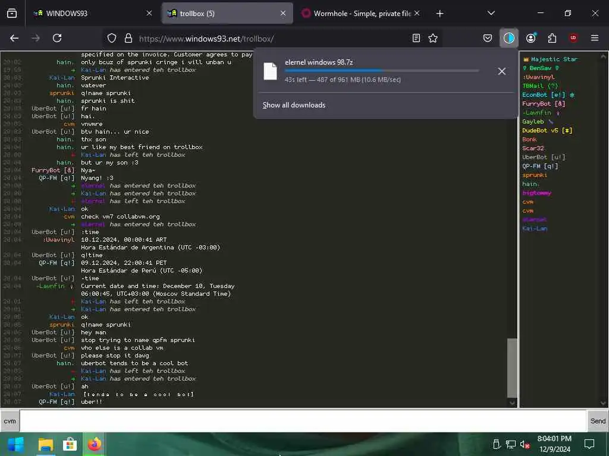This screenshot has height=456, width=609.
Task: Click the Send button
Action: tap(598, 421)
